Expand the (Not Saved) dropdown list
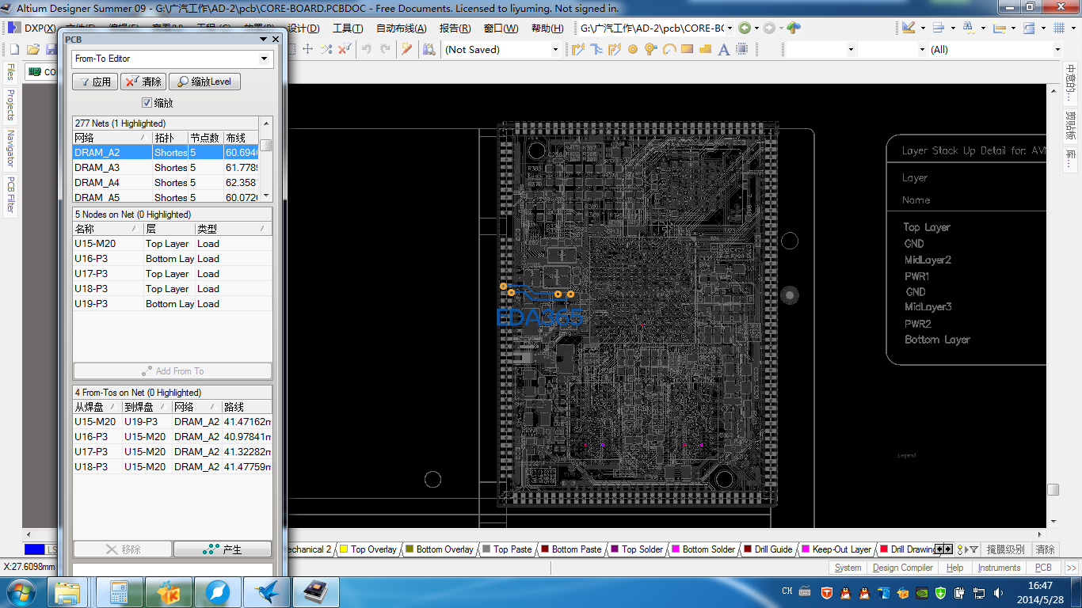The height and width of the screenshot is (608, 1082). 555,49
